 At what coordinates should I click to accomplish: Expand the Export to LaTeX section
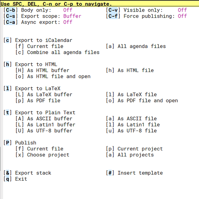tap(32, 88)
